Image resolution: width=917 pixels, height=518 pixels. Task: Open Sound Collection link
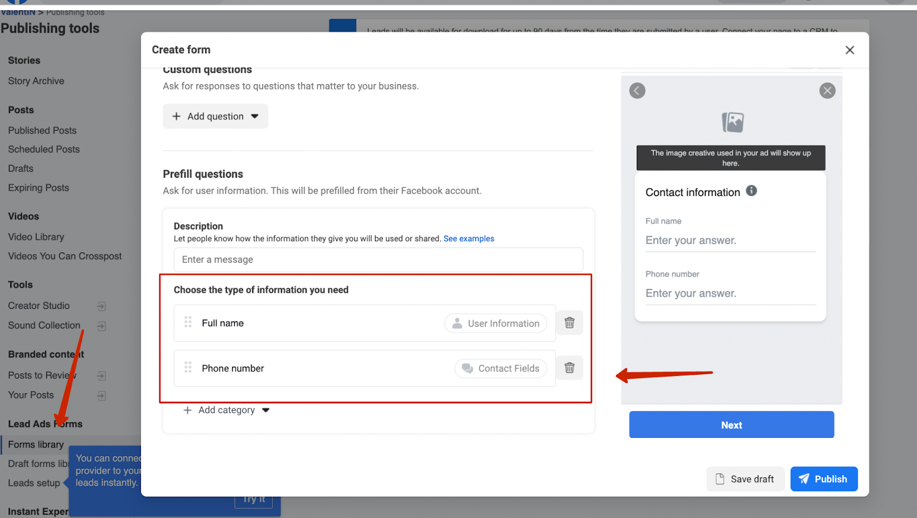click(44, 325)
